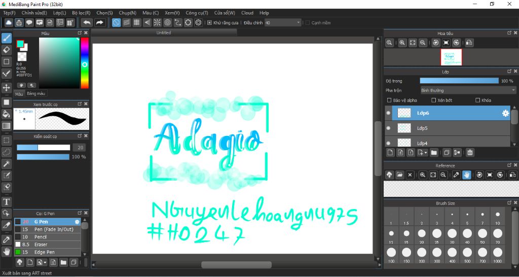Image resolution: width=519 pixels, height=277 pixels.
Task: Select the Edge Pen brush
Action: point(47,252)
